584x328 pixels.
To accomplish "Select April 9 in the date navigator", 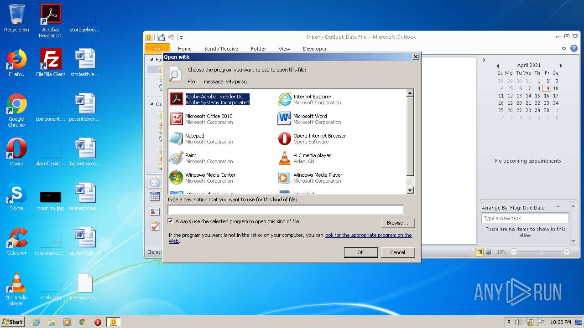I will pos(547,88).
